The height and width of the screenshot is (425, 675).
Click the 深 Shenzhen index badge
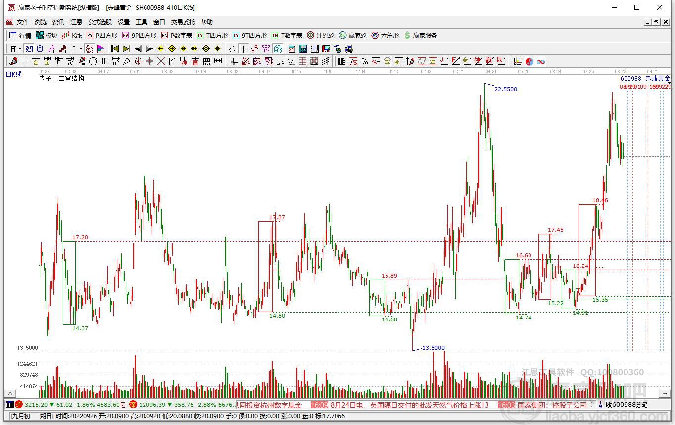133,405
